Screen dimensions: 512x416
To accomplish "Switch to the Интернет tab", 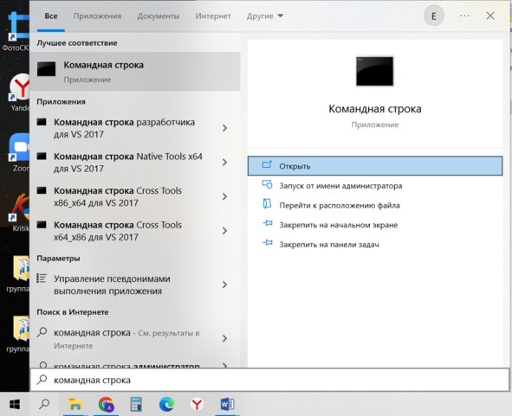I will [x=213, y=16].
